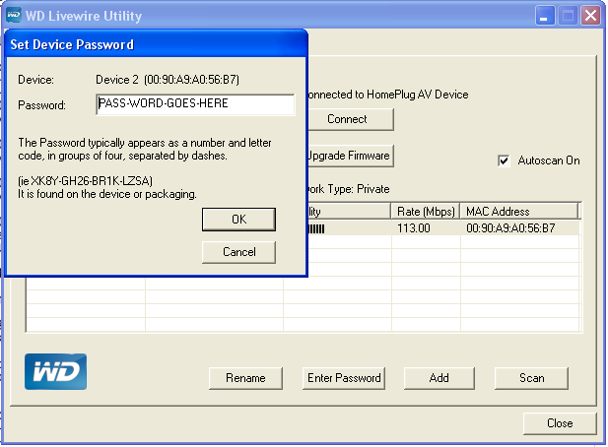Click the WD icon in title bar

pyautogui.click(x=14, y=16)
